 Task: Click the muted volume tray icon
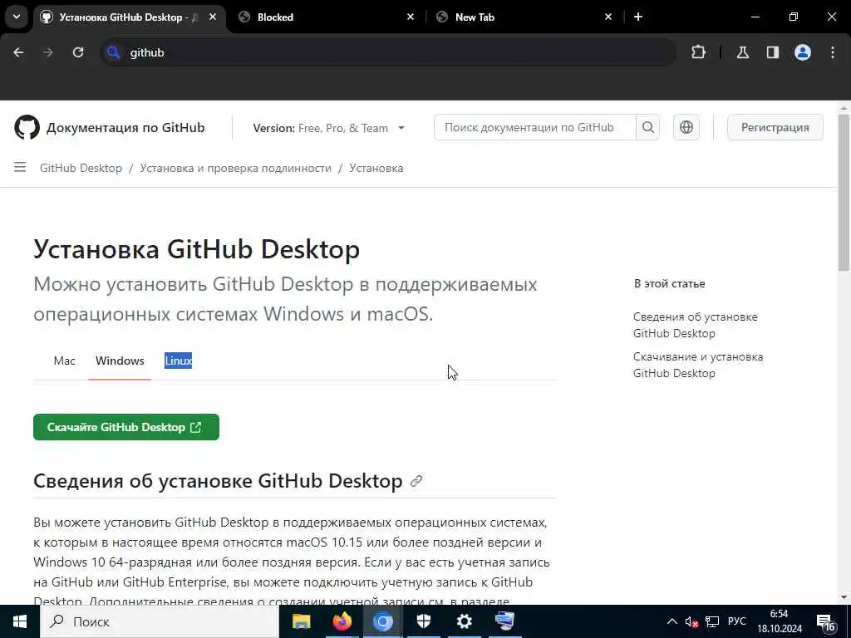coord(691,621)
